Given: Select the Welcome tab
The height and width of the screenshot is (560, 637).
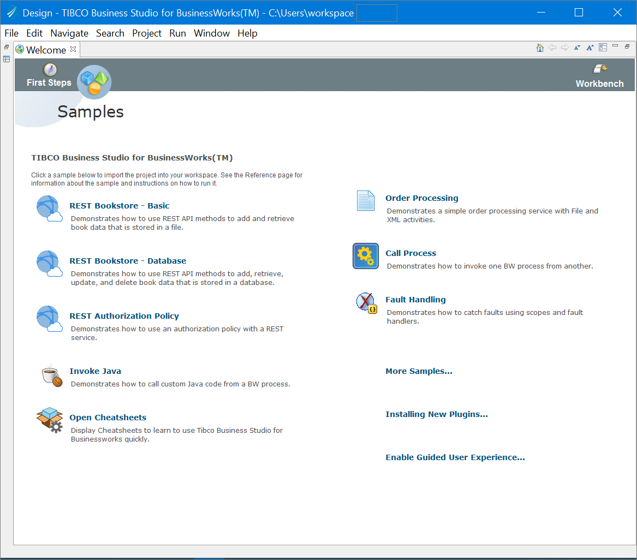Looking at the screenshot, I should click(x=46, y=50).
